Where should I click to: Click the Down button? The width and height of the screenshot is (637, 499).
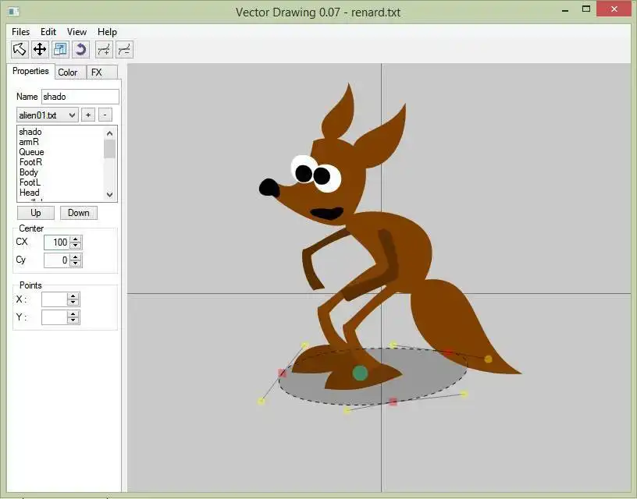[x=79, y=213]
